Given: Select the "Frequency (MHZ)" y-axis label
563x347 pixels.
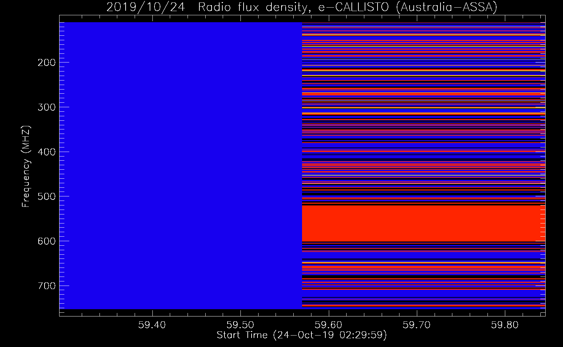Looking at the screenshot, I should [x=26, y=166].
